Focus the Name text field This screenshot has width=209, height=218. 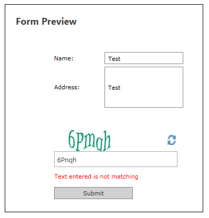click(x=144, y=58)
